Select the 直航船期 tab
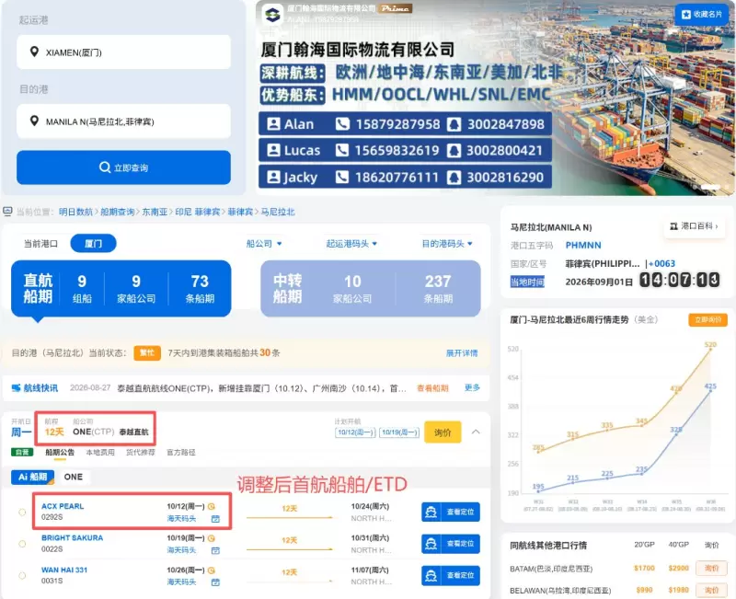Viewport: 736px width, 599px height. pyautogui.click(x=121, y=288)
